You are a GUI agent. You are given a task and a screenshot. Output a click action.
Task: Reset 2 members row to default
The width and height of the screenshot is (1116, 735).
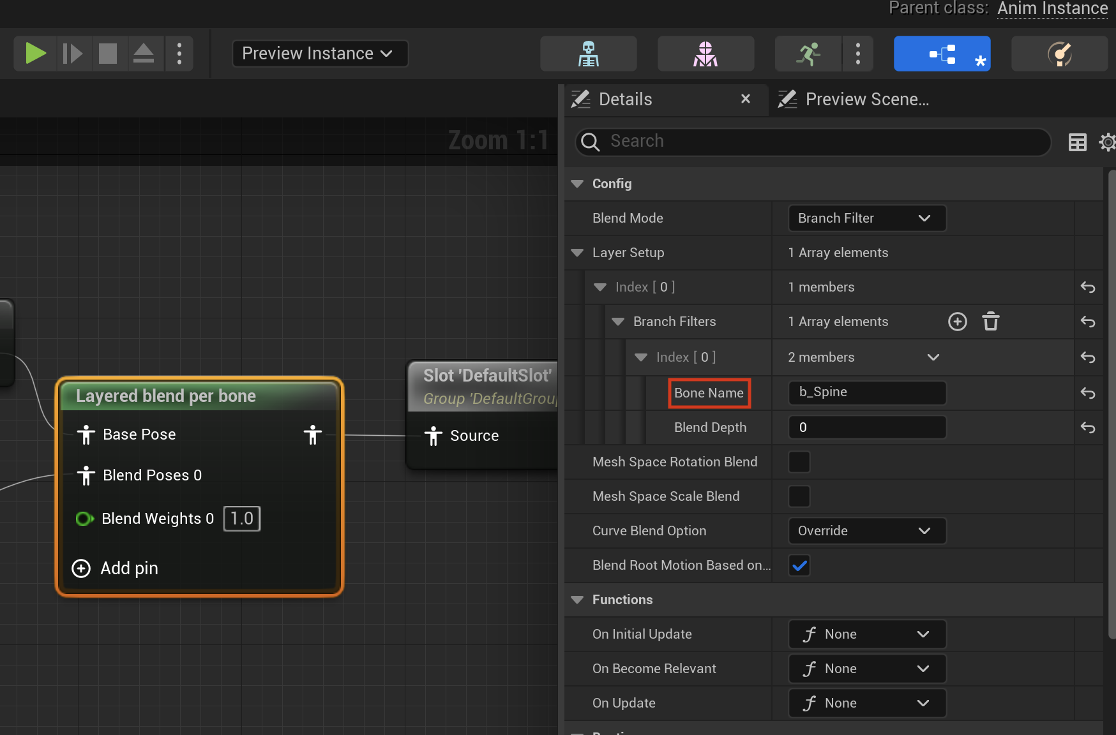(x=1087, y=357)
